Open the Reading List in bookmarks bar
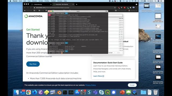Image resolution: width=172 pixels, height=96 pixels. click(x=133, y=11)
